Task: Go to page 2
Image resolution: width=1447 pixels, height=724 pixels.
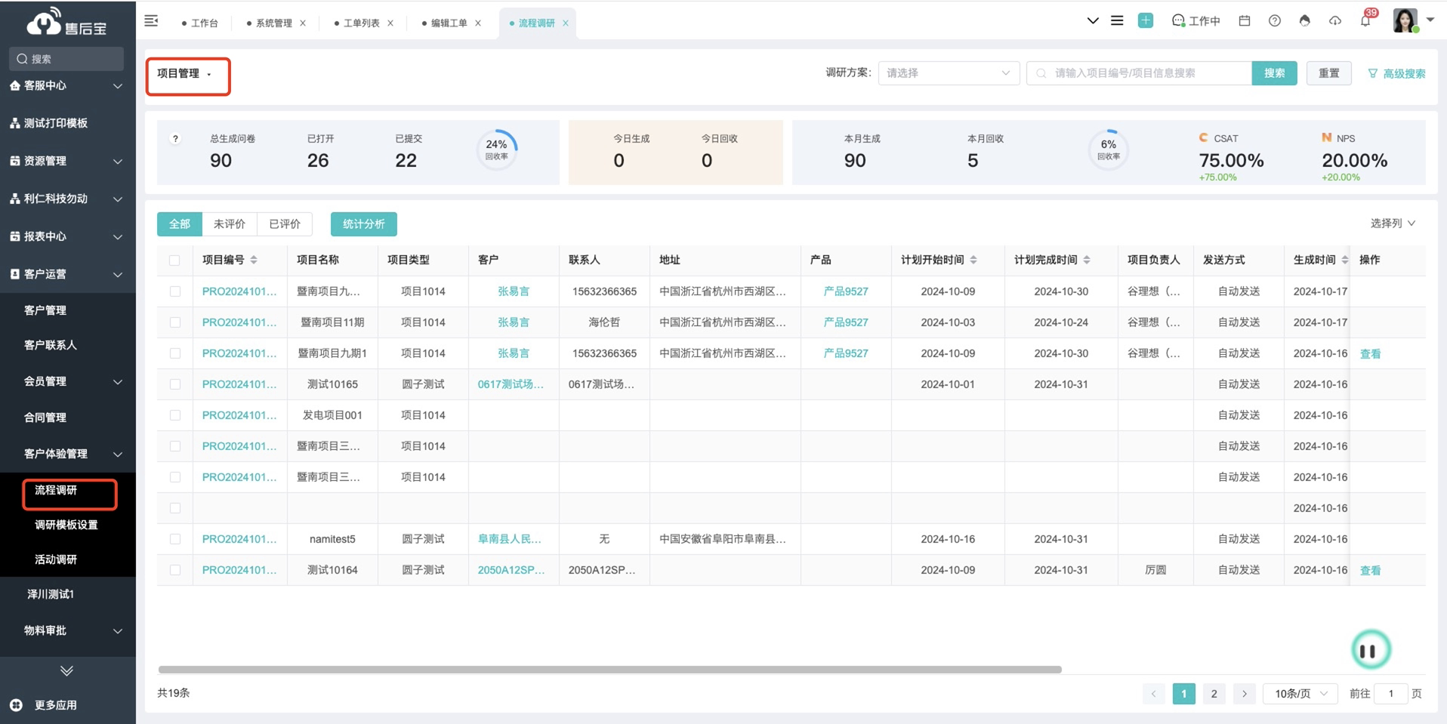Action: 1214,694
